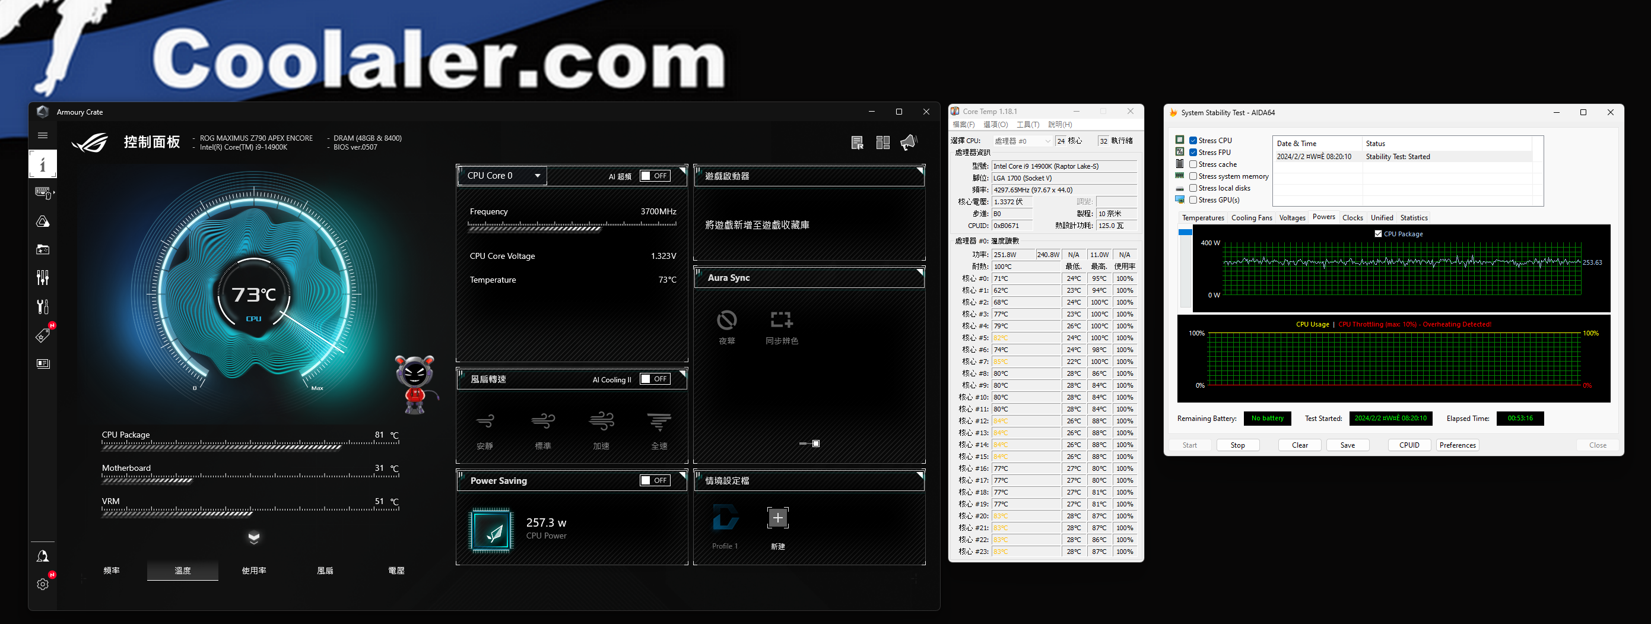The height and width of the screenshot is (624, 1651).
Task: Expand the CPU Core panel corner
Action: [x=682, y=170]
